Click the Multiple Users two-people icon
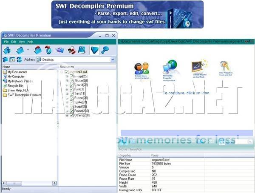 coord(142,69)
